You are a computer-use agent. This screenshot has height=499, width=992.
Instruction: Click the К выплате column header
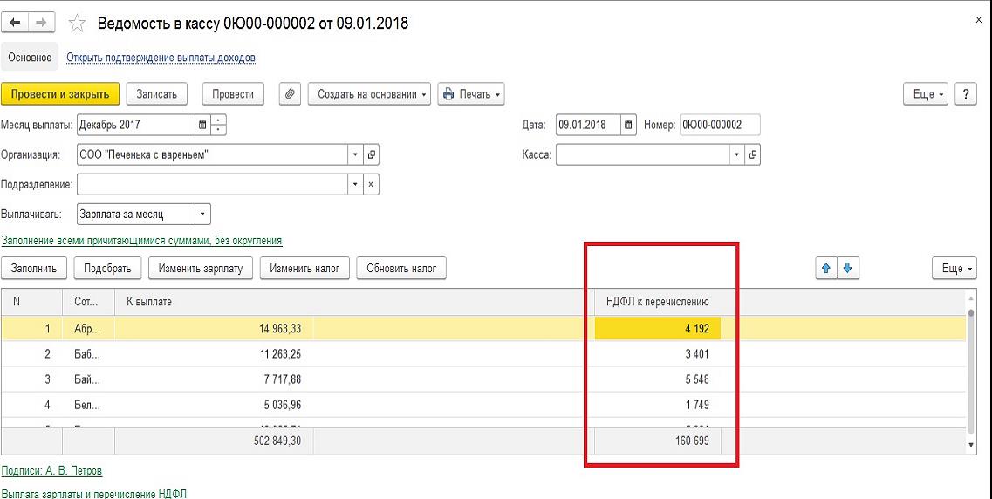tap(354, 303)
